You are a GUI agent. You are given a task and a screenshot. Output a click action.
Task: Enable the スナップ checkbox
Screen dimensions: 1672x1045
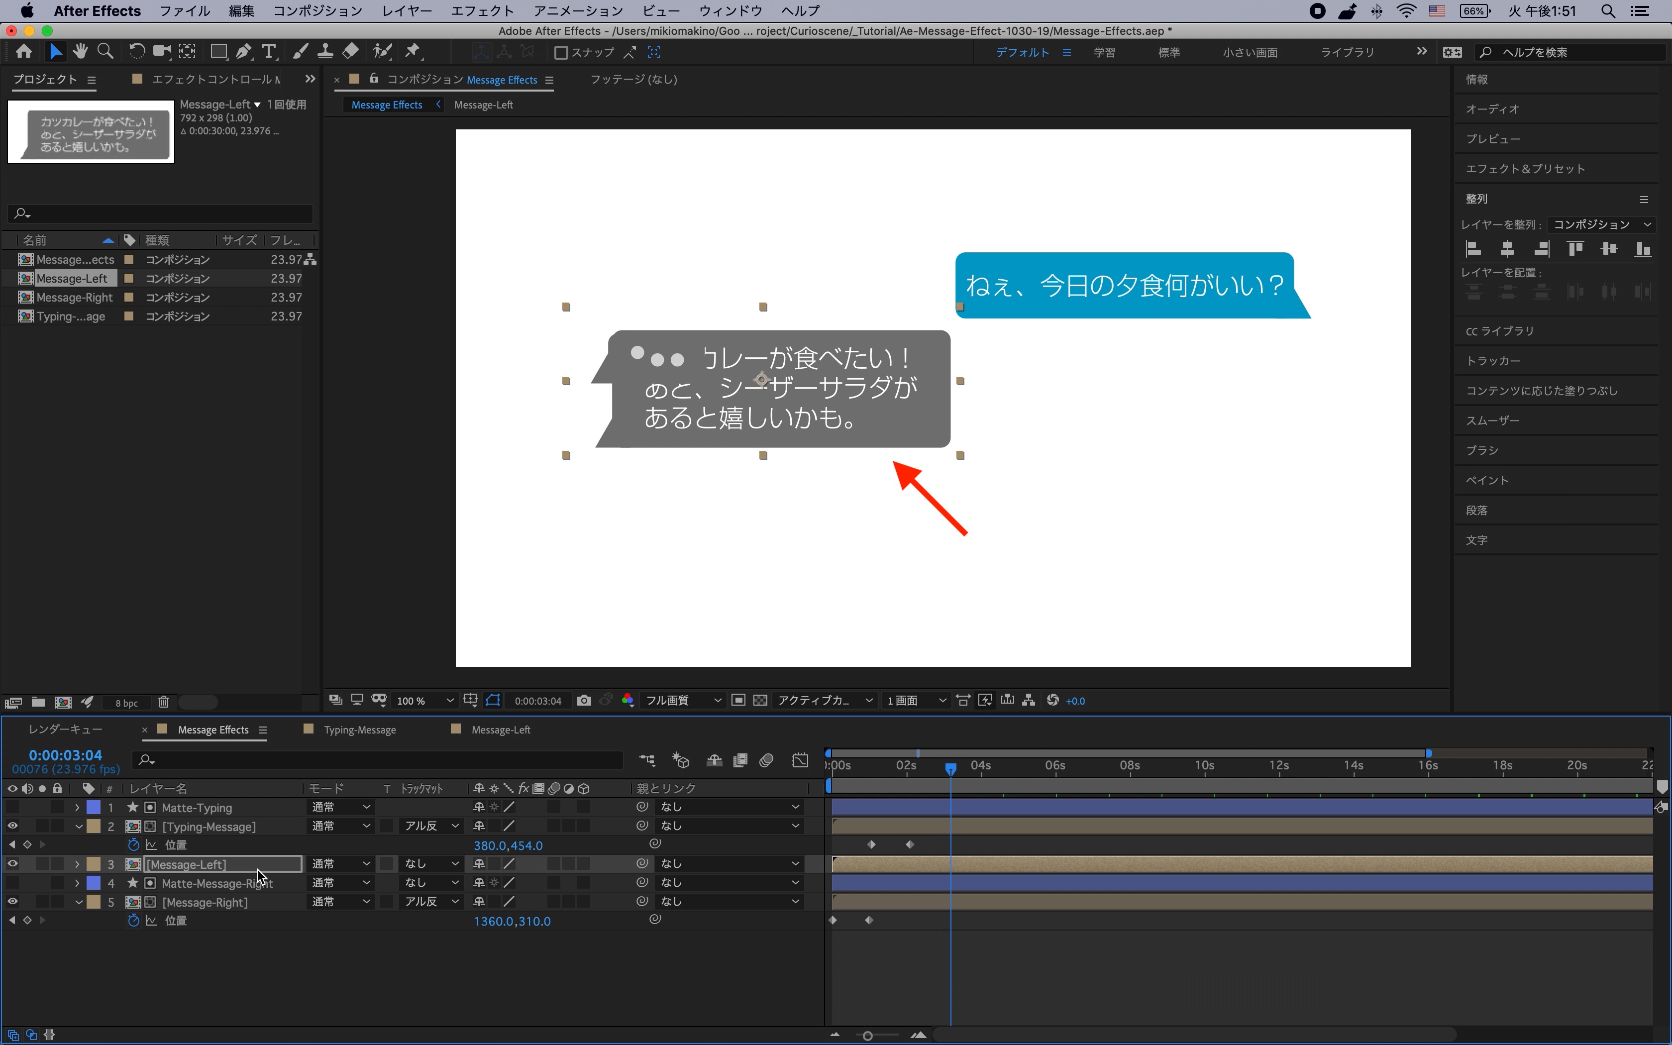[x=561, y=53]
